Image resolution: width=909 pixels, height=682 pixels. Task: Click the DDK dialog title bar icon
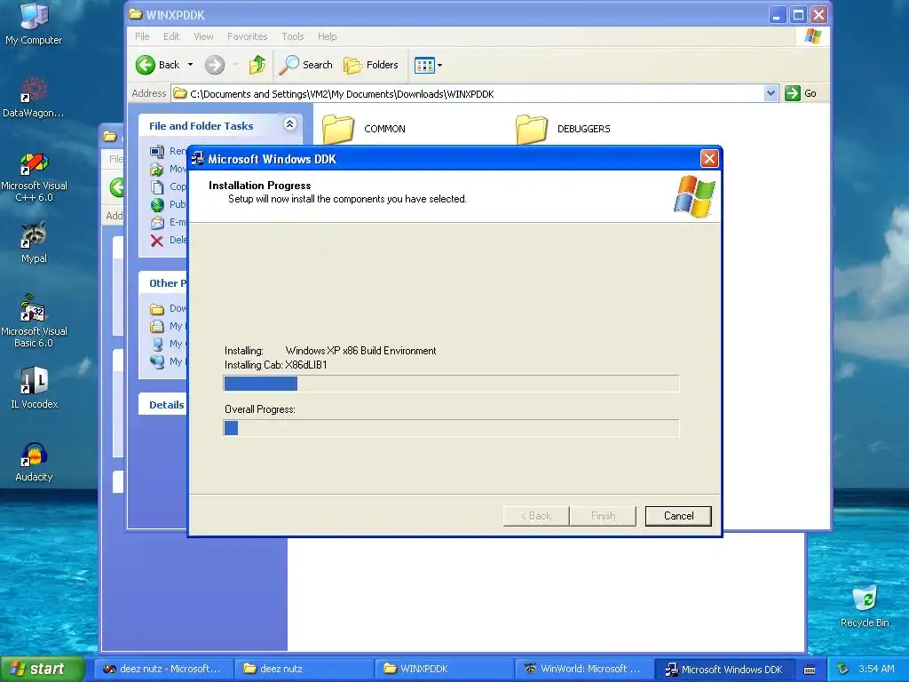(x=198, y=158)
